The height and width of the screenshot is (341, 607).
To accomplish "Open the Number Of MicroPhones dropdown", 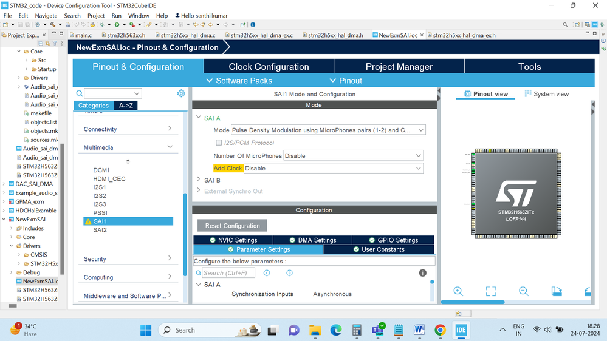I will (x=354, y=155).
